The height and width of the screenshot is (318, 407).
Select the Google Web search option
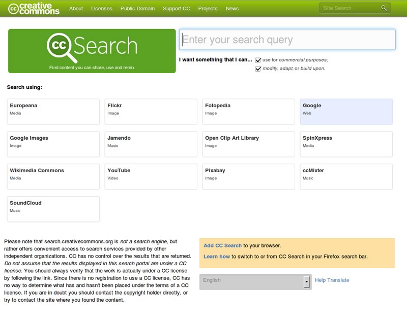click(x=346, y=111)
